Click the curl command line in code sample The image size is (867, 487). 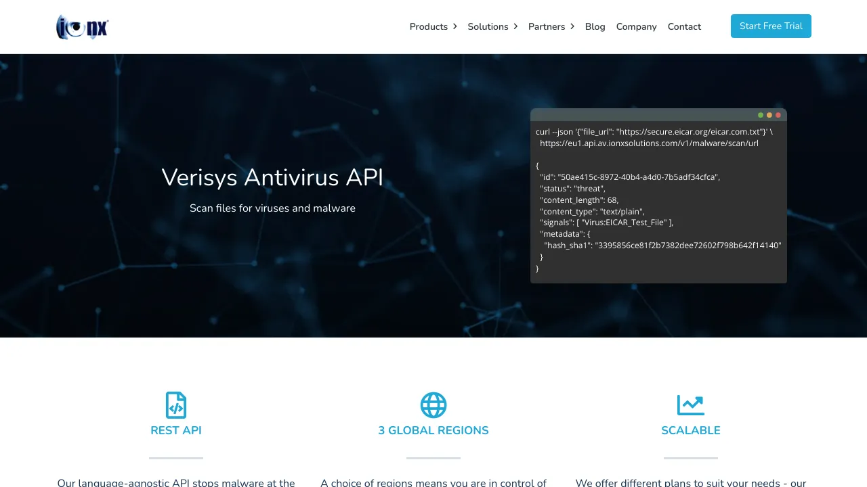coord(654,131)
